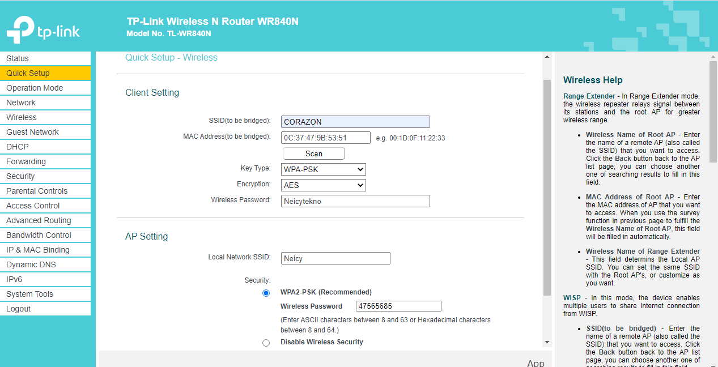Click the example MAC text 00:1D:0F:11:22:33
This screenshot has width=718, height=367.
coord(417,138)
